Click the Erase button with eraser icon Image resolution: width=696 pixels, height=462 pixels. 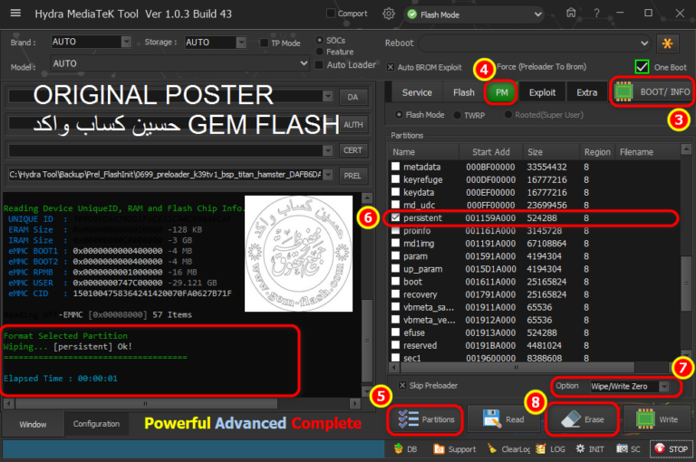click(x=583, y=420)
